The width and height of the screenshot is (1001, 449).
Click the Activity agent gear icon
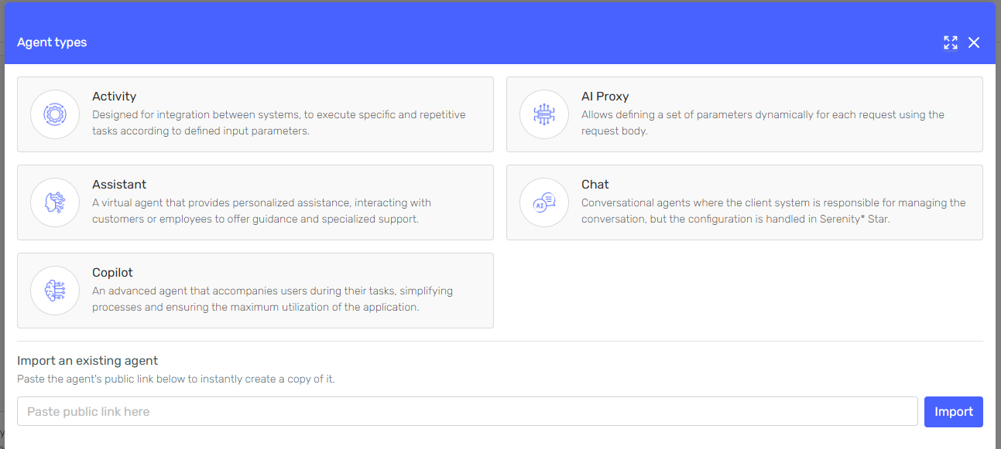[x=55, y=114]
